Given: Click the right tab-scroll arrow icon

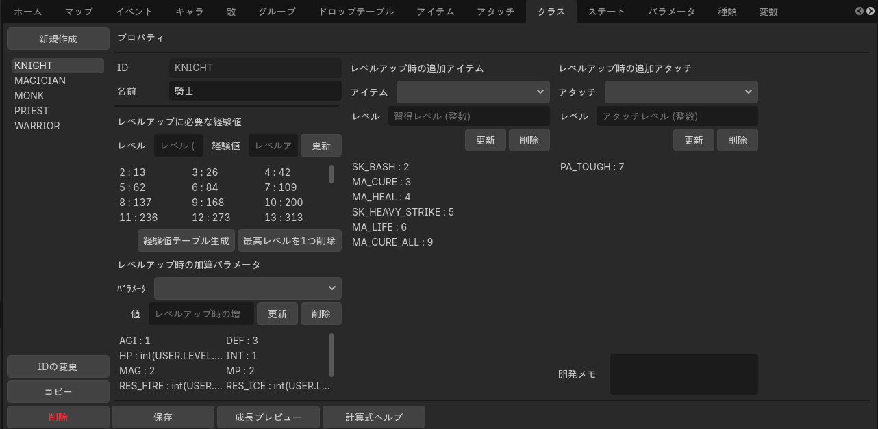Looking at the screenshot, I should coord(870,11).
